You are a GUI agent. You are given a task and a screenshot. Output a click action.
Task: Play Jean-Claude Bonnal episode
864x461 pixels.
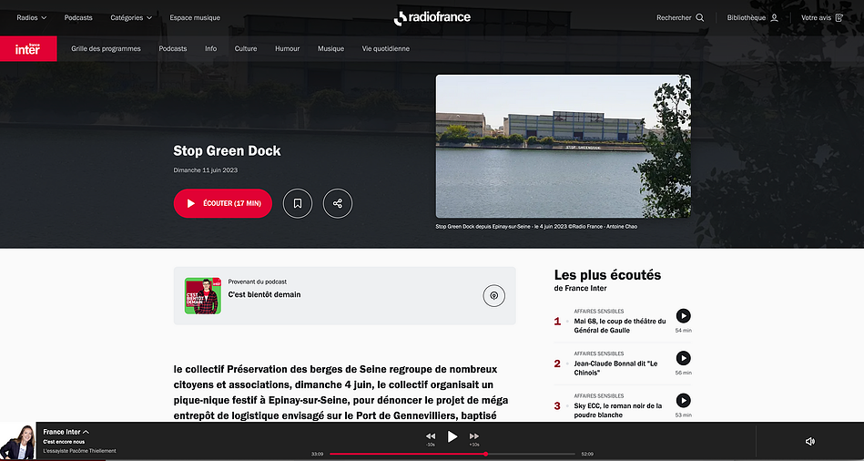pos(683,358)
